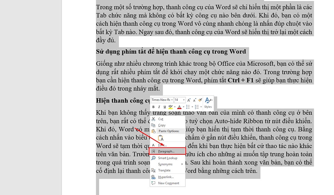This screenshot has width=334, height=195.
Task: Apply the yellow text highlight color
Action: click(170, 107)
